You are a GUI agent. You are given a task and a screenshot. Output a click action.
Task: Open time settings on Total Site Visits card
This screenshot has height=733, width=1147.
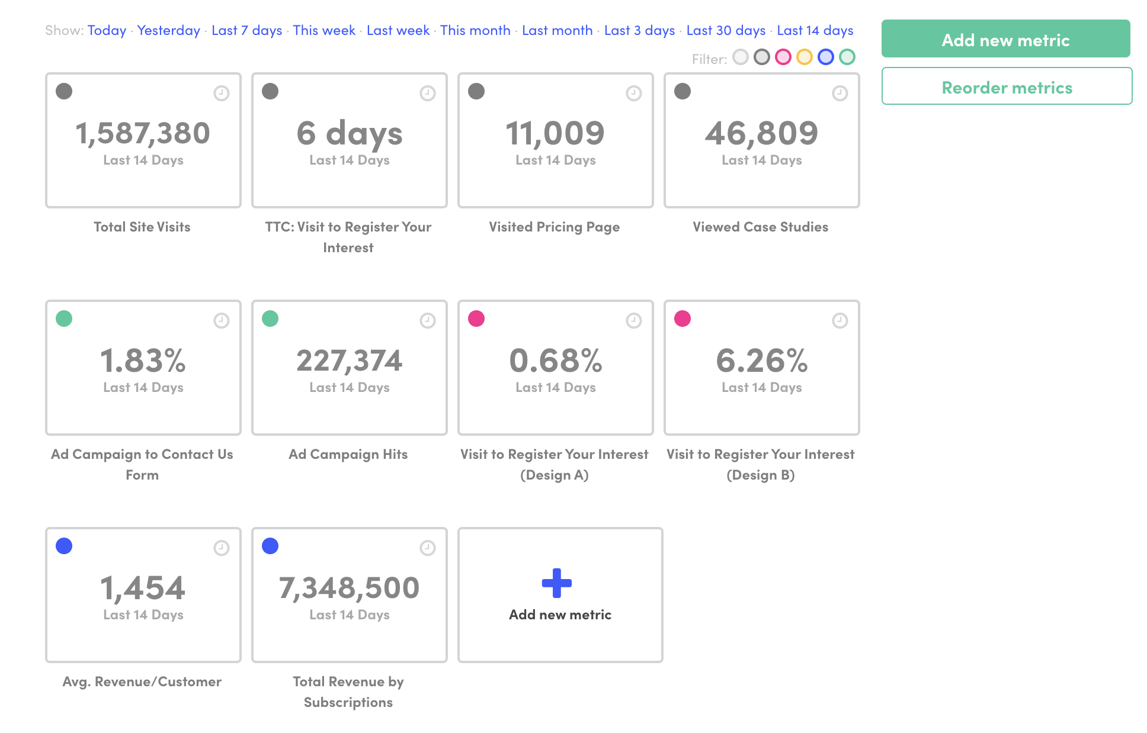click(221, 93)
